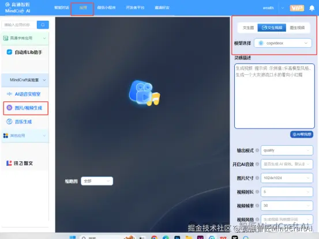319x239 pixels.
Task: Open 音乐生成 in the sidebar
Action: click(20, 122)
